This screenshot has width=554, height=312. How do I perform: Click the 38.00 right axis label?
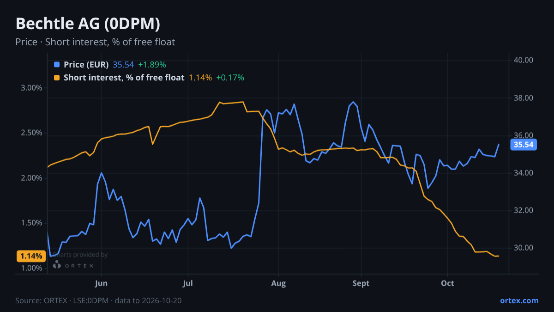(523, 98)
